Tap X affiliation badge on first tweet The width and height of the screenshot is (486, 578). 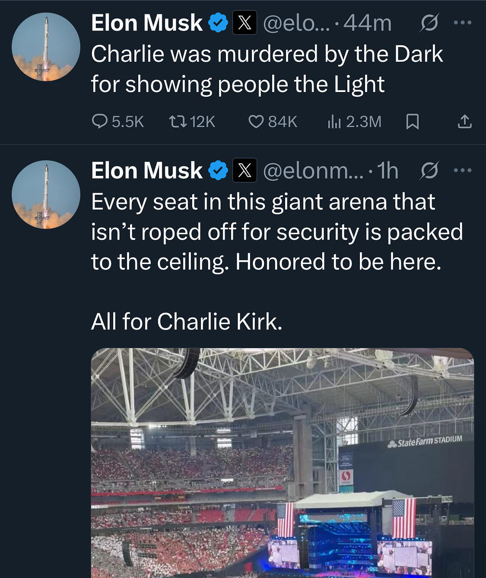click(x=245, y=23)
